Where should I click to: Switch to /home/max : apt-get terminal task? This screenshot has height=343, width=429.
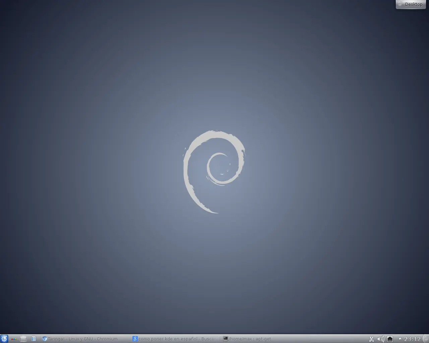point(266,339)
